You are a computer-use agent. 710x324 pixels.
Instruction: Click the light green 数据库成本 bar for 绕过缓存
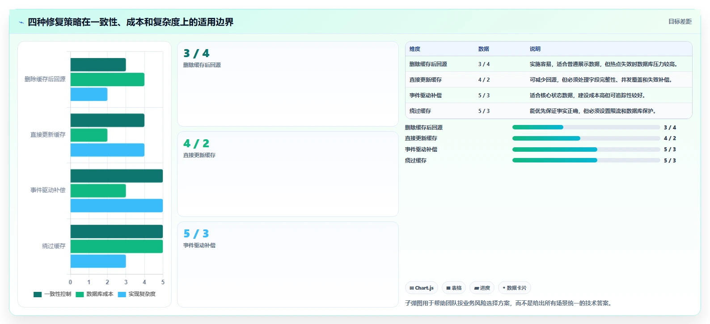pos(117,246)
